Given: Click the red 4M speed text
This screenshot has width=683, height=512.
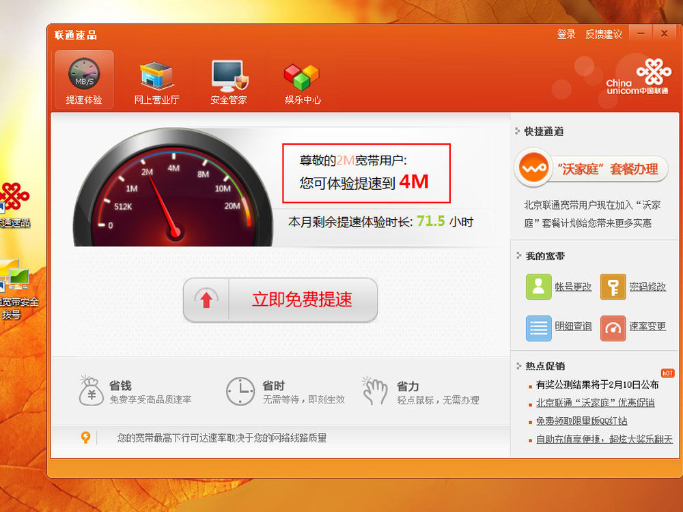Looking at the screenshot, I should [415, 182].
